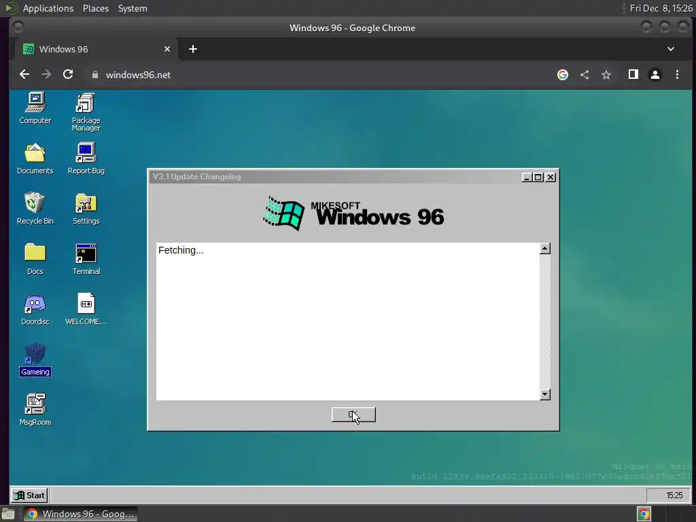Open the Chrome profile icon
This screenshot has width=696, height=522.
tap(655, 75)
